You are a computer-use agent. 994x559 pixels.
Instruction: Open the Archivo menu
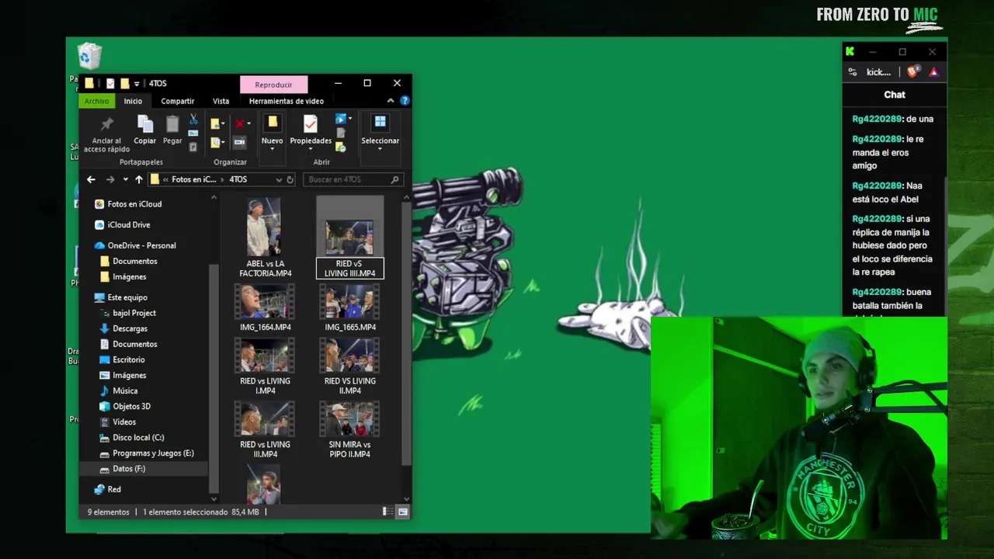(x=97, y=101)
